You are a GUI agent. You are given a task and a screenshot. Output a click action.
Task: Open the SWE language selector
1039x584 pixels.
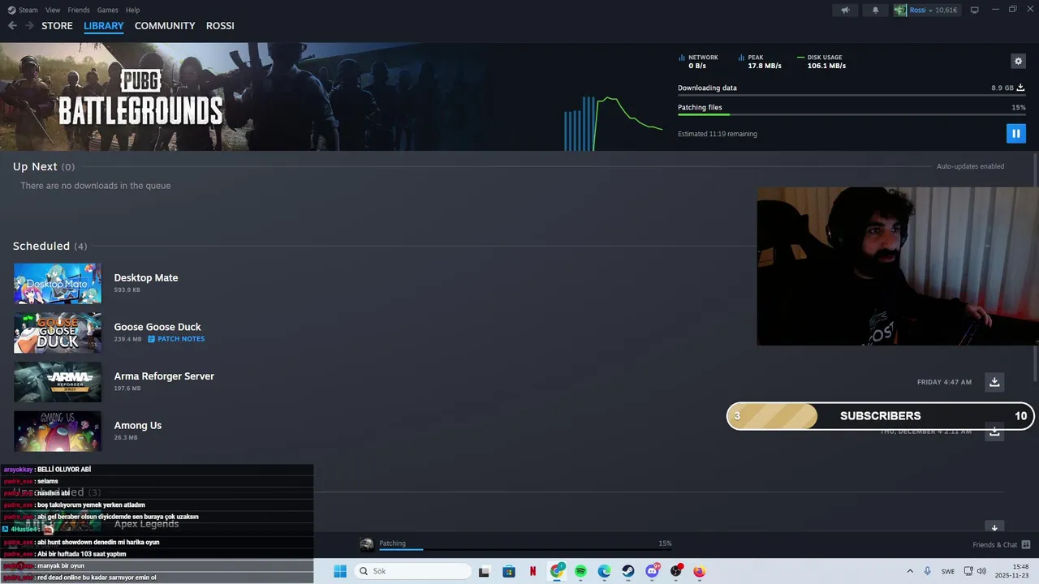coord(948,571)
